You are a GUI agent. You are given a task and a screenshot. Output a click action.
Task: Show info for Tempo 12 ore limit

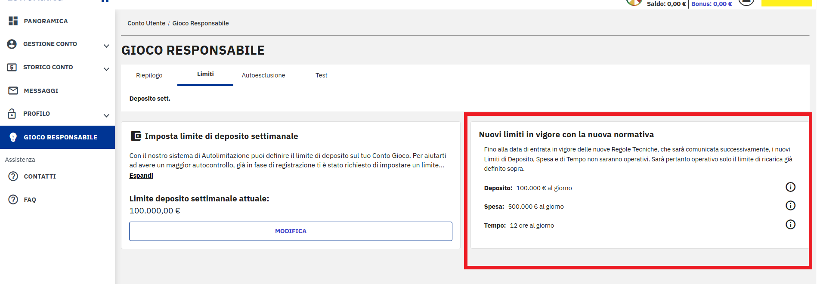click(790, 225)
